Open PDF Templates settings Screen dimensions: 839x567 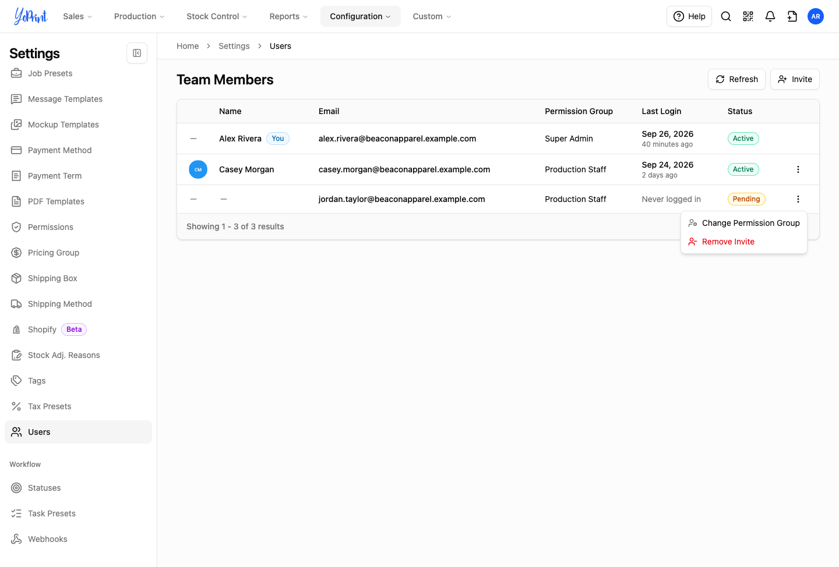click(78, 201)
